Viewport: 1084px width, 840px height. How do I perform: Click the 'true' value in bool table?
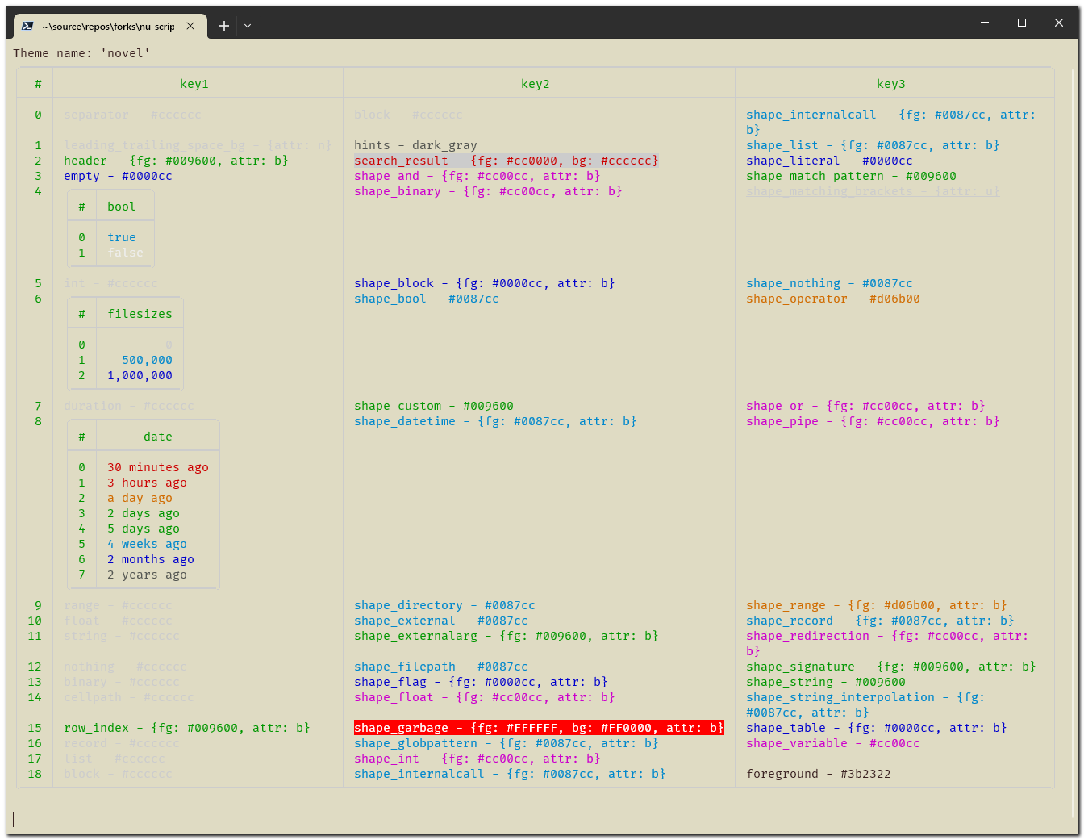(x=122, y=237)
